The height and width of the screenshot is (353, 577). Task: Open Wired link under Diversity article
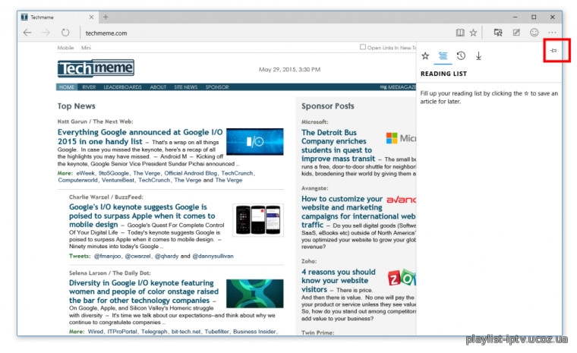96,332
